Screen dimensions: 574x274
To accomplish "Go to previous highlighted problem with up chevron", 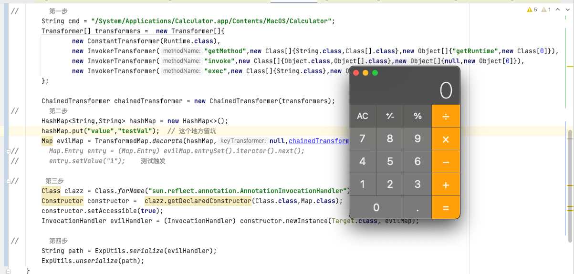I will pyautogui.click(x=558, y=10).
